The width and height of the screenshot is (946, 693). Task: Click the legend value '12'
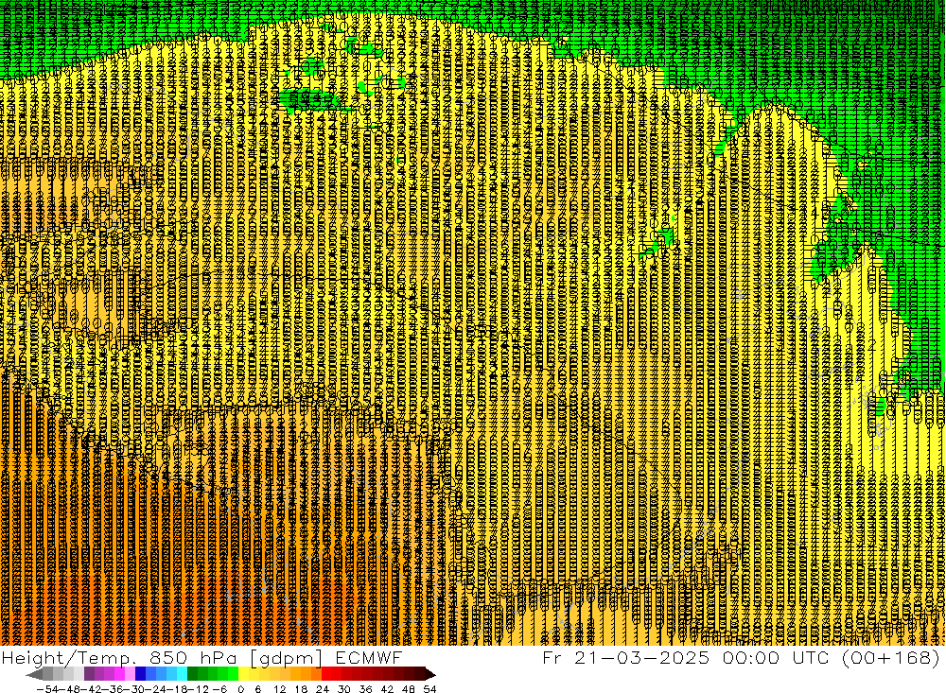pos(279,689)
